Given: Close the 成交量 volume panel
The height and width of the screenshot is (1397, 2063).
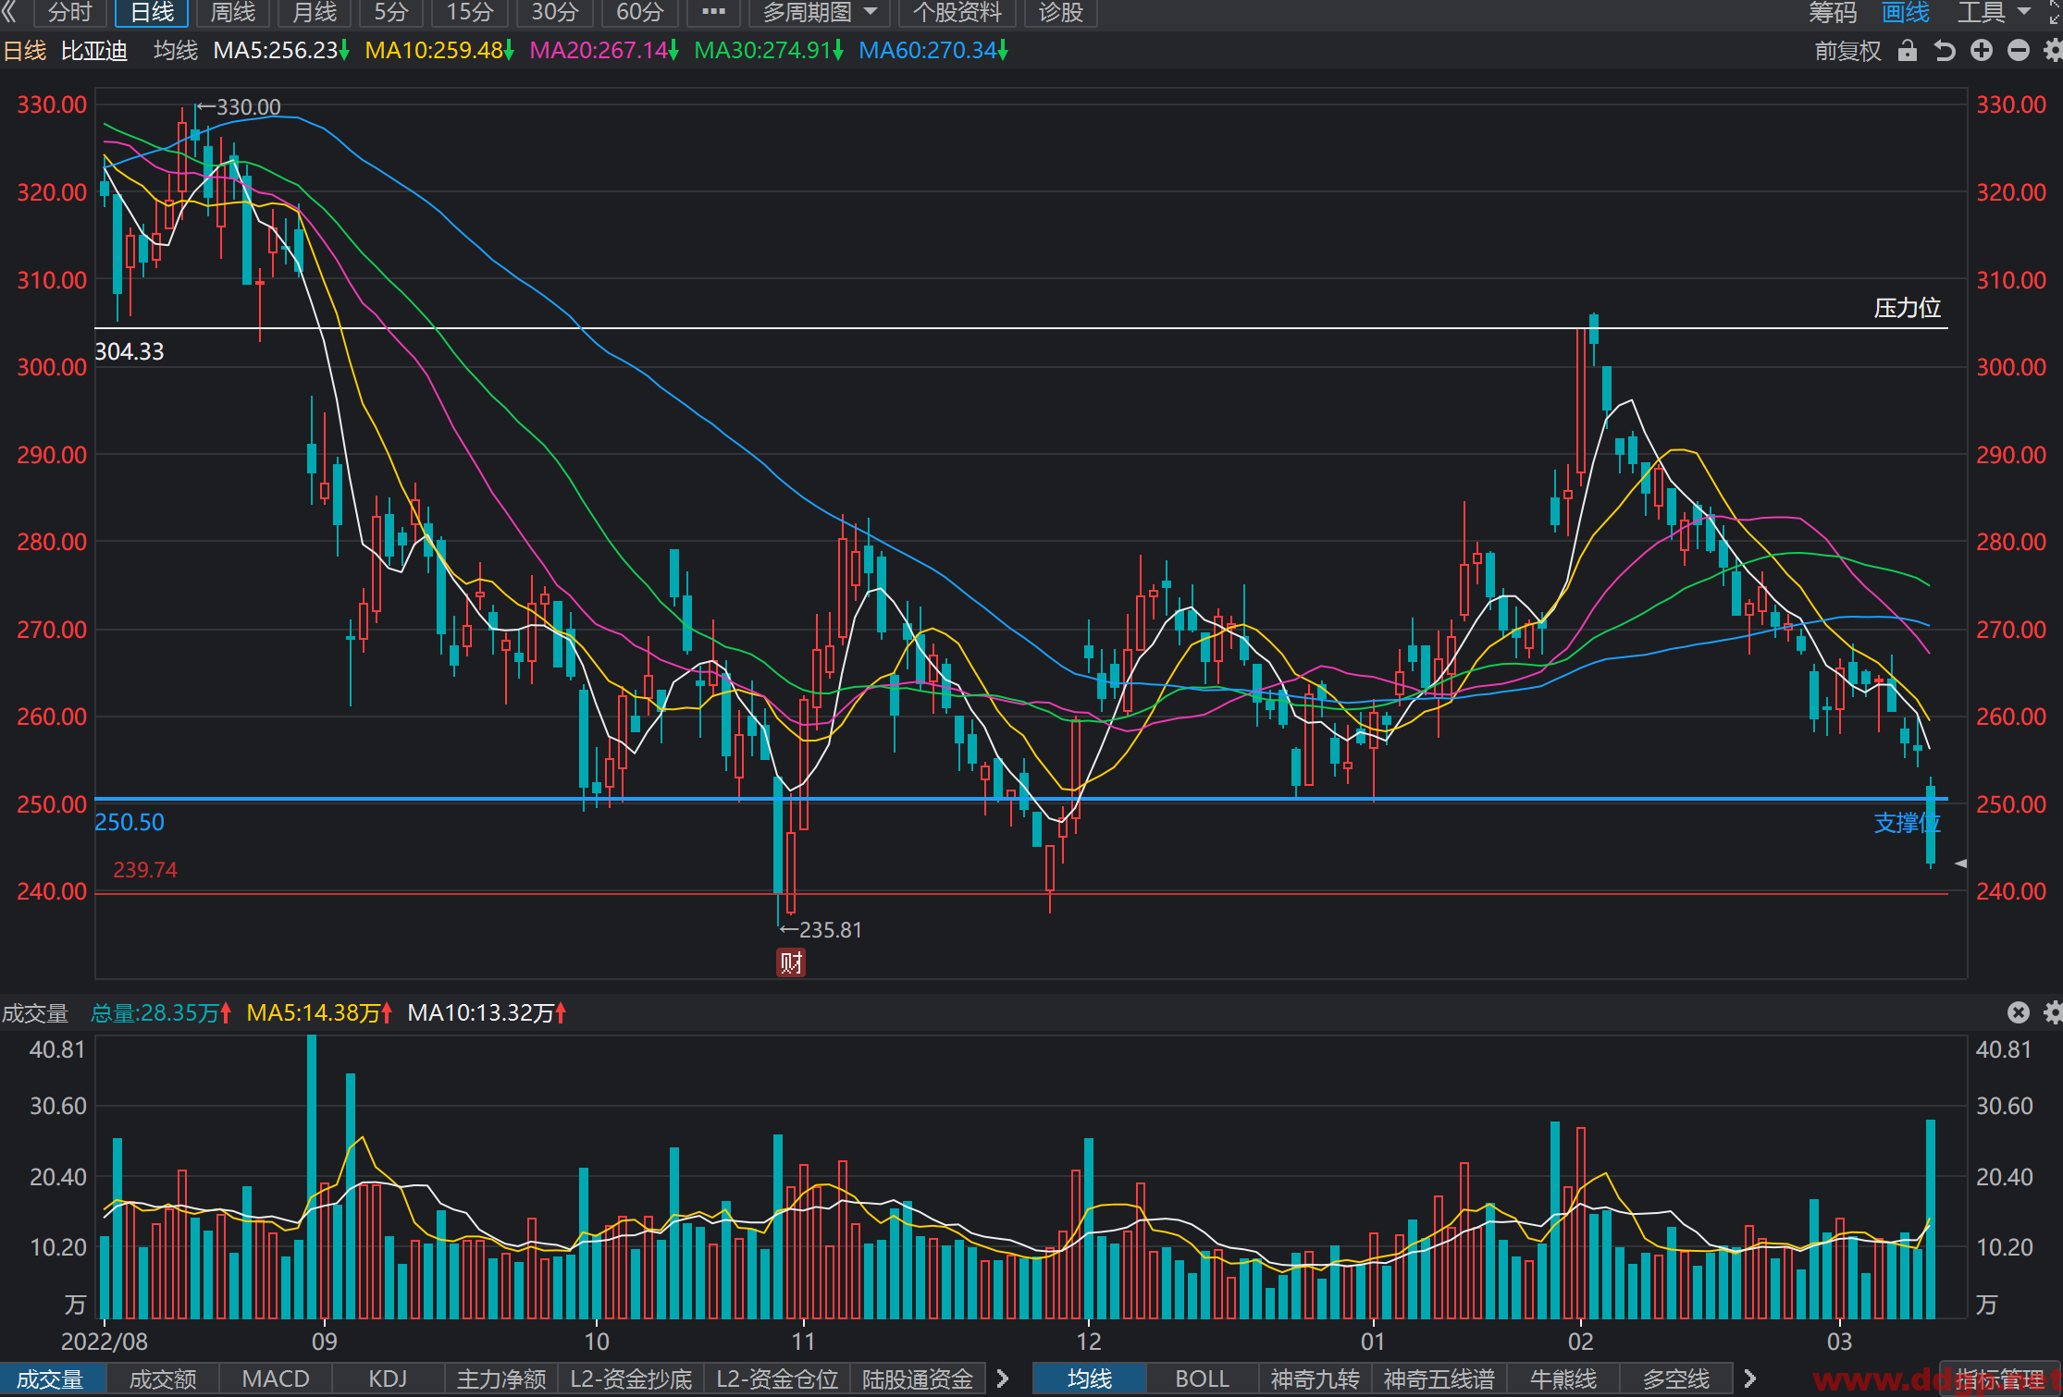Looking at the screenshot, I should coord(2019,1012).
